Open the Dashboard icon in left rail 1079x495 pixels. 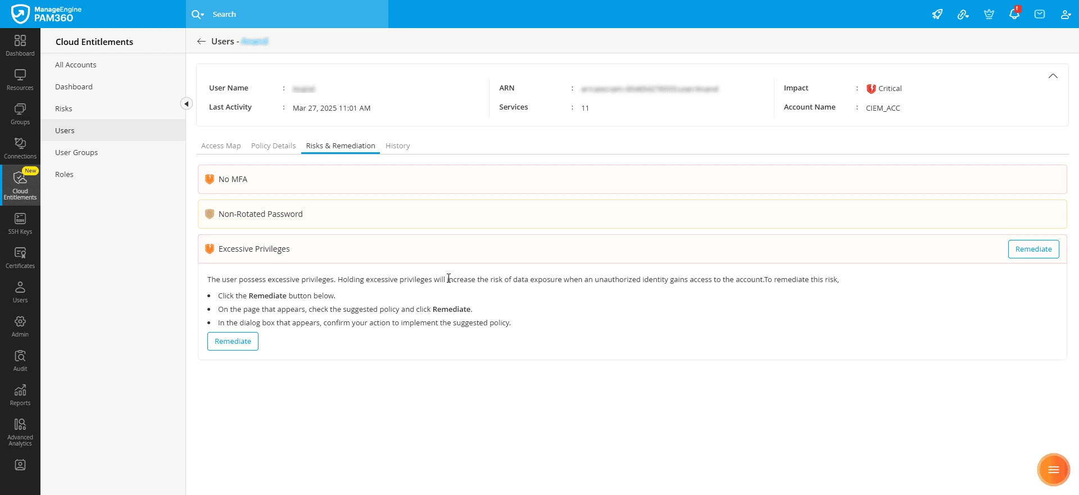click(x=20, y=46)
